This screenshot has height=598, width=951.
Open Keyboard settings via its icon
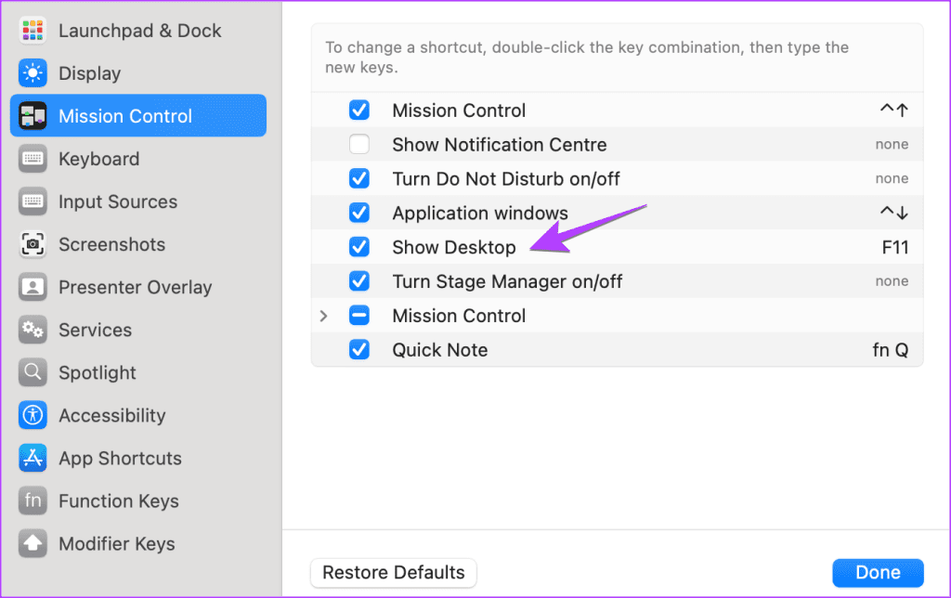click(32, 159)
